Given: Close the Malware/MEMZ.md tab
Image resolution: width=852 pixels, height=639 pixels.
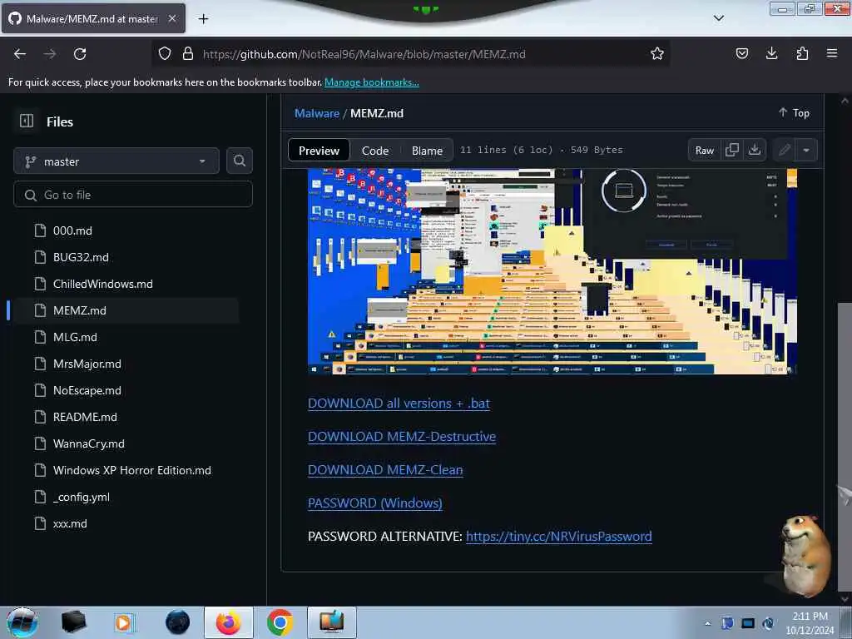Looking at the screenshot, I should (x=171, y=18).
